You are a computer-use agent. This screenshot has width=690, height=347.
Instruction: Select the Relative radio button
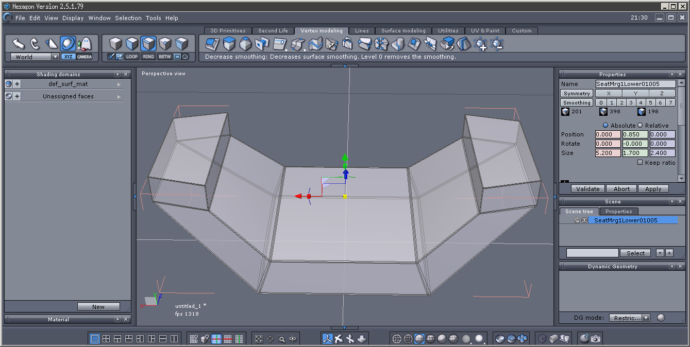(x=641, y=126)
